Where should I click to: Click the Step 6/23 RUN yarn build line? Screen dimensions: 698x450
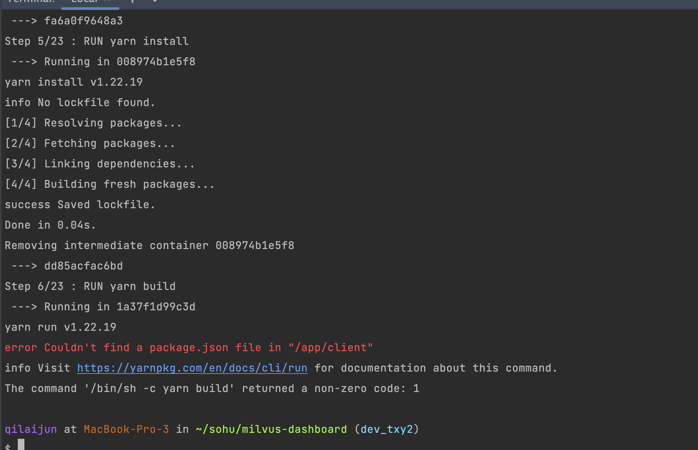90,286
